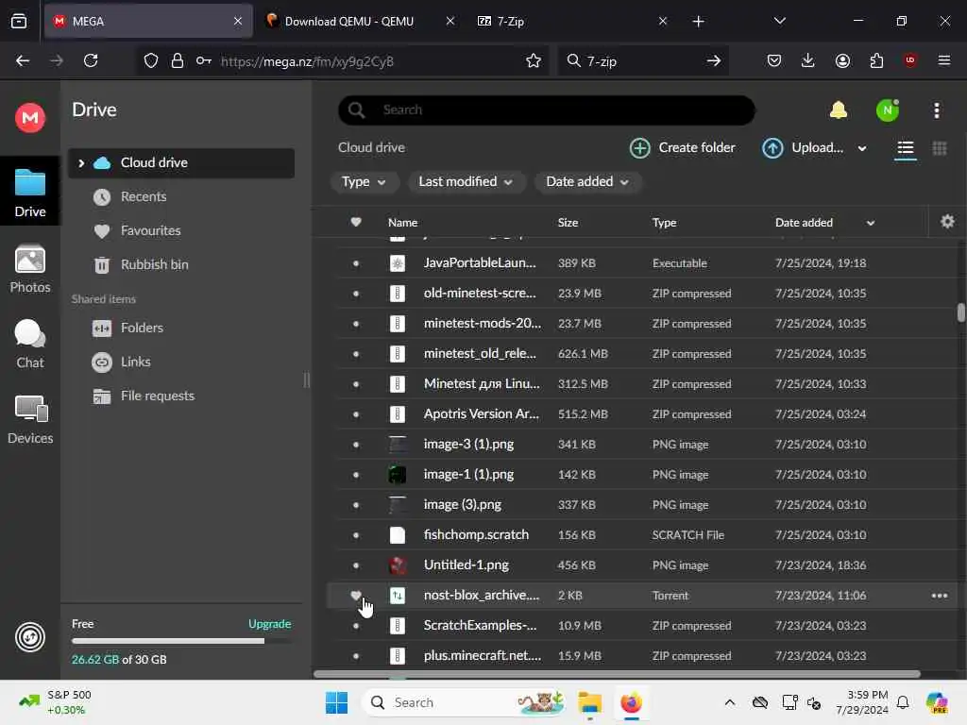This screenshot has width=967, height=725.
Task: Click the Create folder button
Action: point(682,148)
